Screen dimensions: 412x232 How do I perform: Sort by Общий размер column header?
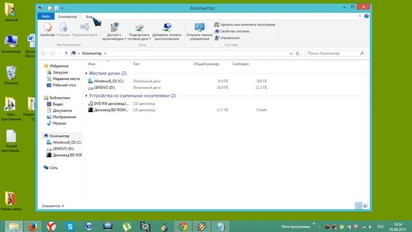[x=206, y=64]
